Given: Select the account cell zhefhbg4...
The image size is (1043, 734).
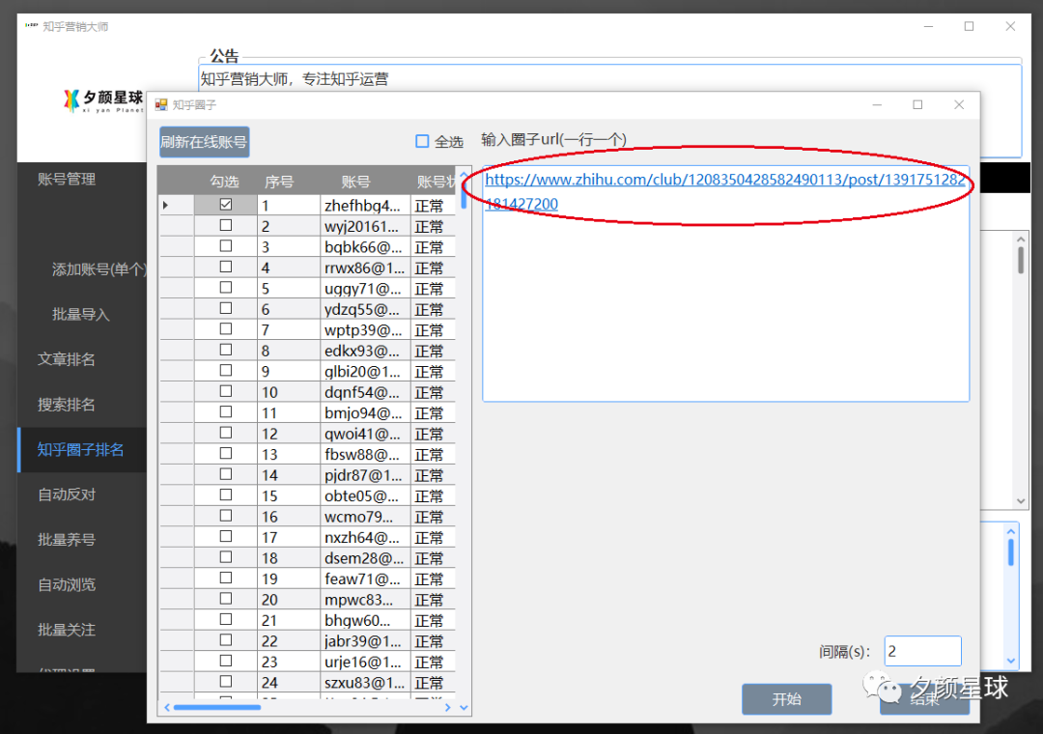Looking at the screenshot, I should (x=364, y=206).
